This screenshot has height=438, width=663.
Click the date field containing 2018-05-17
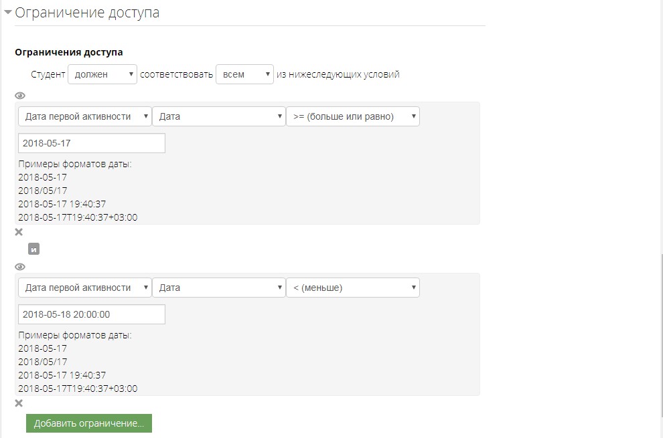(x=92, y=143)
